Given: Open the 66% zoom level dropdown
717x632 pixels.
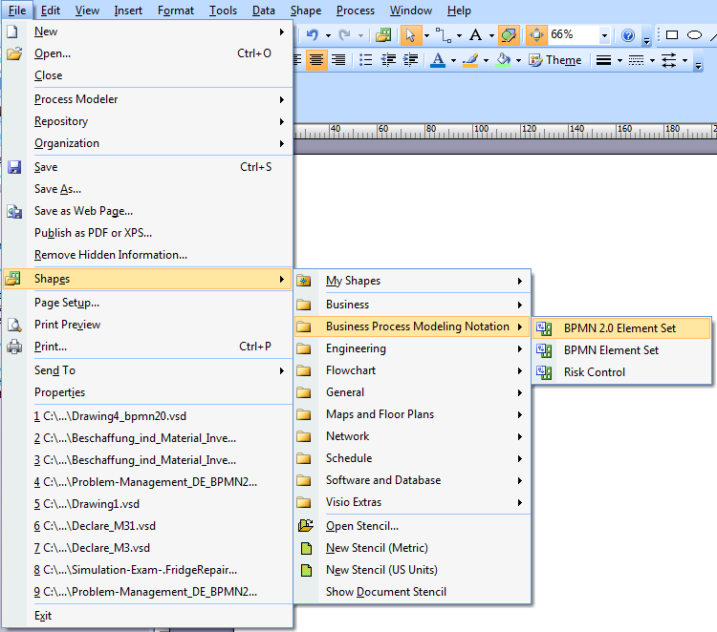Looking at the screenshot, I should click(x=604, y=35).
